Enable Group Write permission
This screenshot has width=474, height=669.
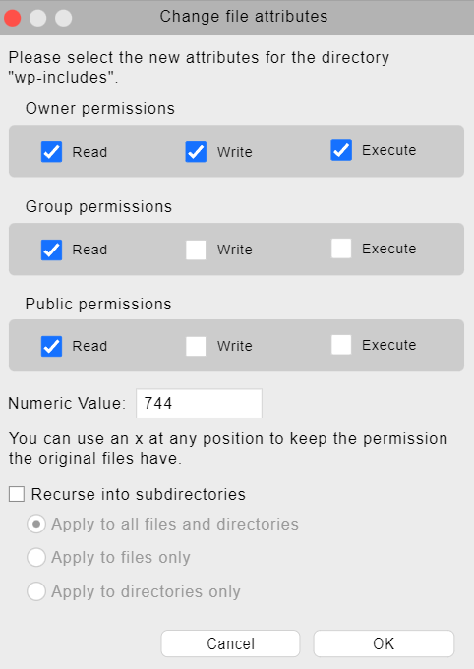(x=196, y=251)
